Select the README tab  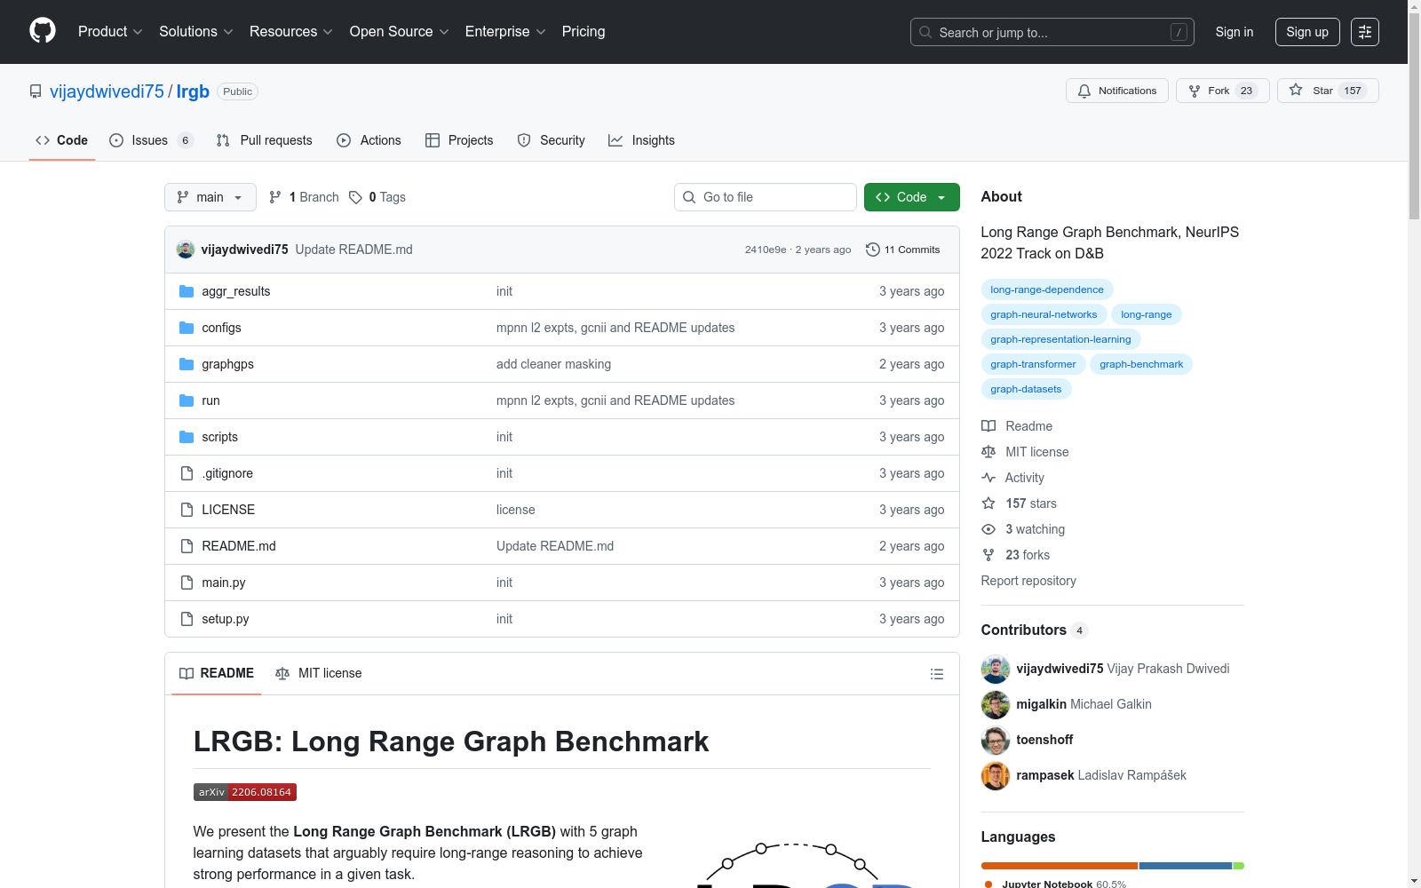pos(217,673)
